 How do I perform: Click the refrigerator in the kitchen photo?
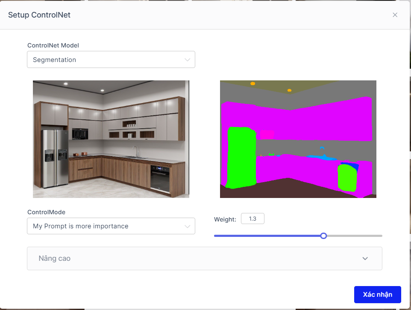point(55,158)
